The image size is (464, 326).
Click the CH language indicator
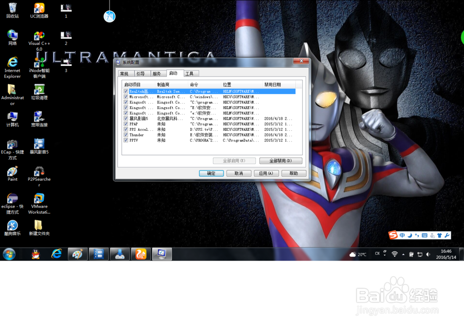[x=377, y=254]
